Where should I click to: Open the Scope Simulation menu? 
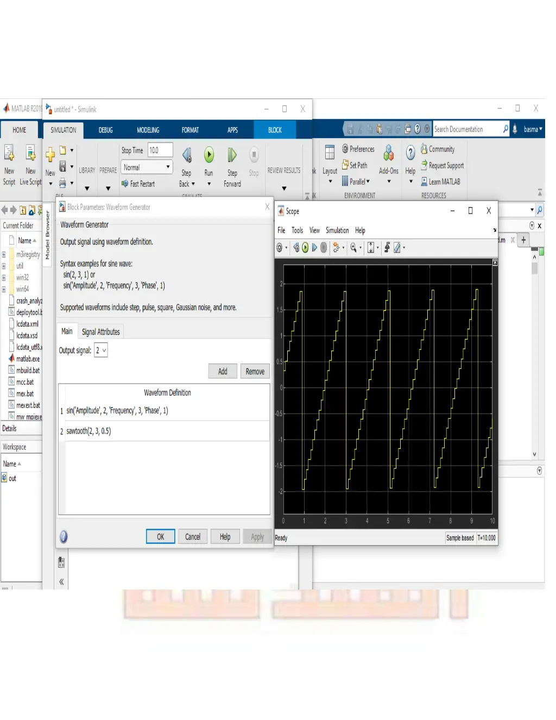coord(337,230)
